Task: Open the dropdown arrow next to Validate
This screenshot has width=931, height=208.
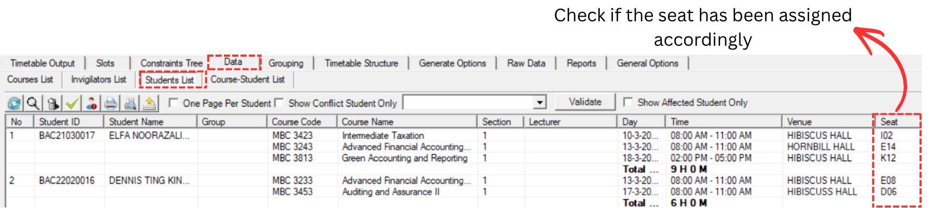Action: [540, 102]
